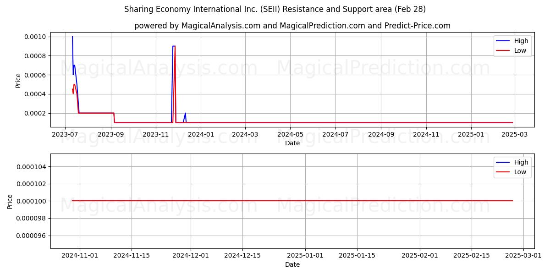Click the initial 0.0010 peak of High line
Image resolution: width=550 pixels, height=275 pixels.
[x=72, y=37]
